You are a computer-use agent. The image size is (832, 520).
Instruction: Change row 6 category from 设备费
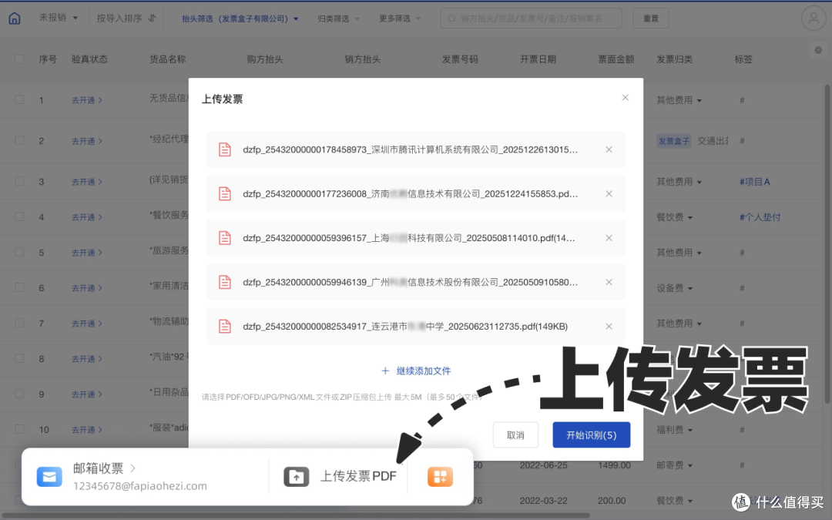[x=674, y=288]
